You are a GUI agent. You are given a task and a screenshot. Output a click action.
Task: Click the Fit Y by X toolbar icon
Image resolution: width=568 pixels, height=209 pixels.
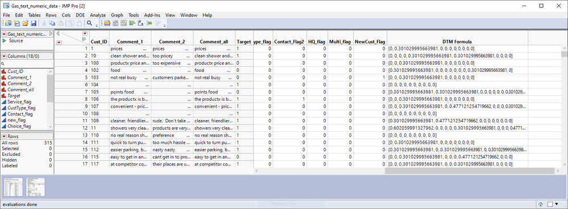[x=140, y=23]
